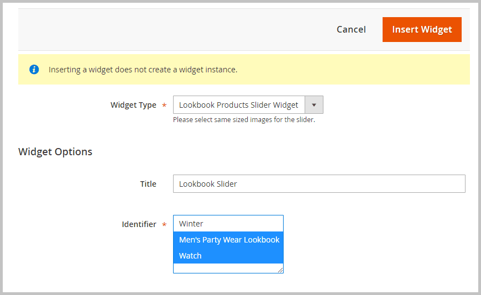Click the 'Inserting a widget' notice text
This screenshot has height=295, width=481.
(143, 70)
